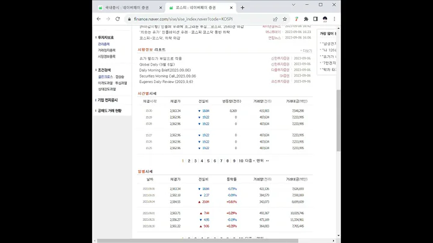433x243 pixels.
Task: Go to page 3 of 시간별시세
Action: click(195, 161)
